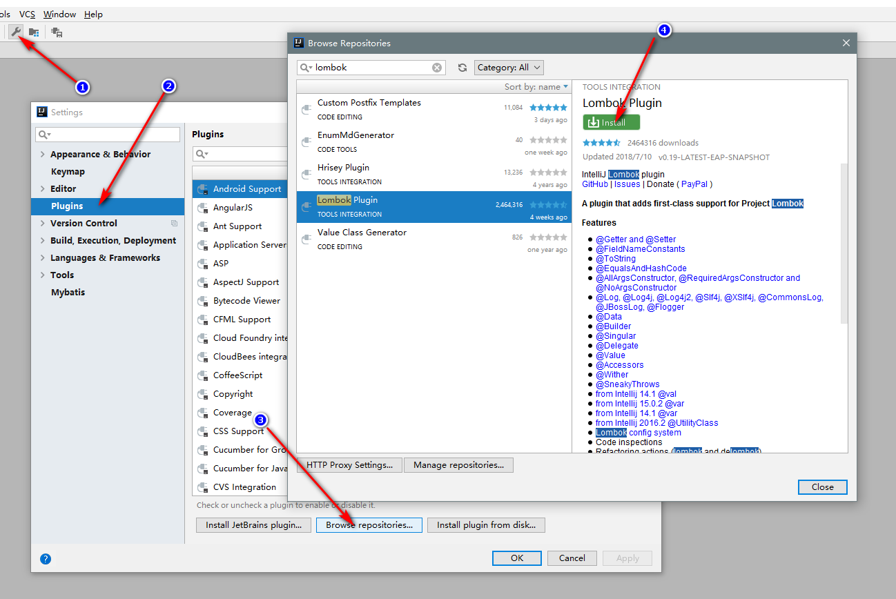This screenshot has width=896, height=599.
Task: Click Install plugin from disk... button
Action: pyautogui.click(x=486, y=525)
